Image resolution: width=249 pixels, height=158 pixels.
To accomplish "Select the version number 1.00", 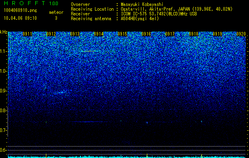I will 54,3.
